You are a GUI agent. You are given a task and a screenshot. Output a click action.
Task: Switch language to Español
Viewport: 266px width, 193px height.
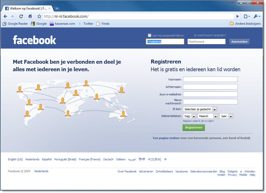click(47, 159)
